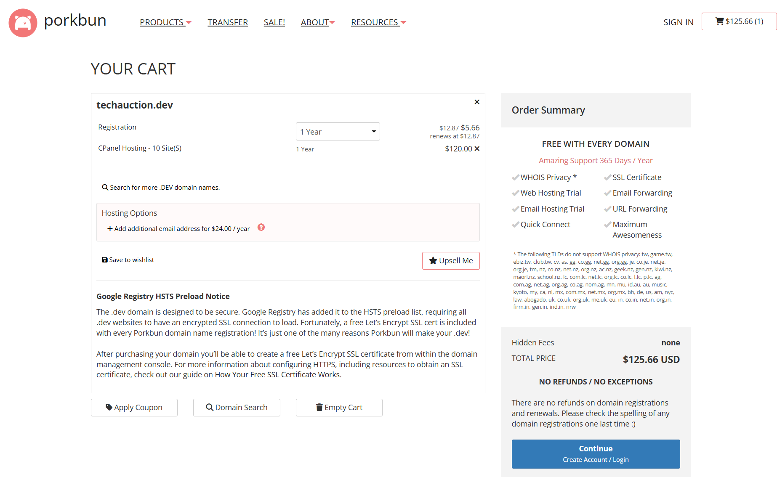Screen dimensions: 777x477
Task: Expand the RESOURCES menu
Action: click(378, 22)
